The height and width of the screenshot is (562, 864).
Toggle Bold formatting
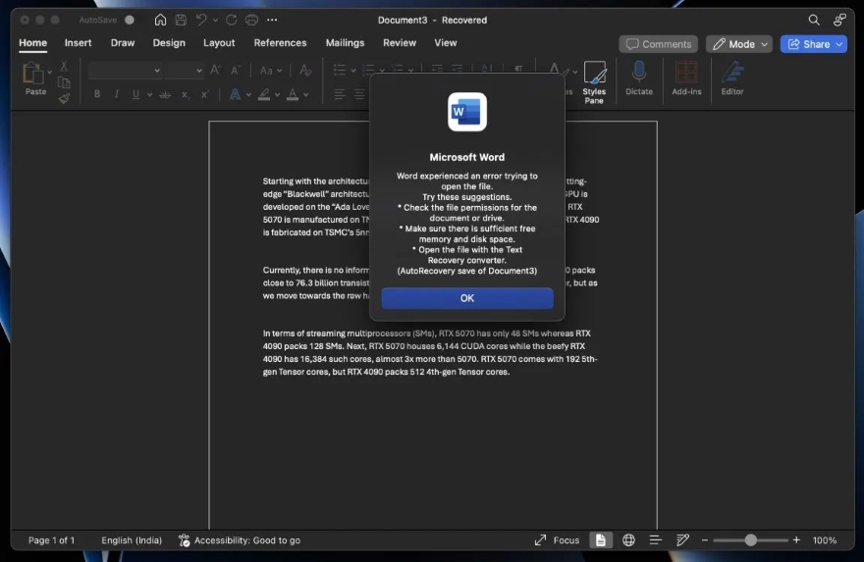pos(97,94)
